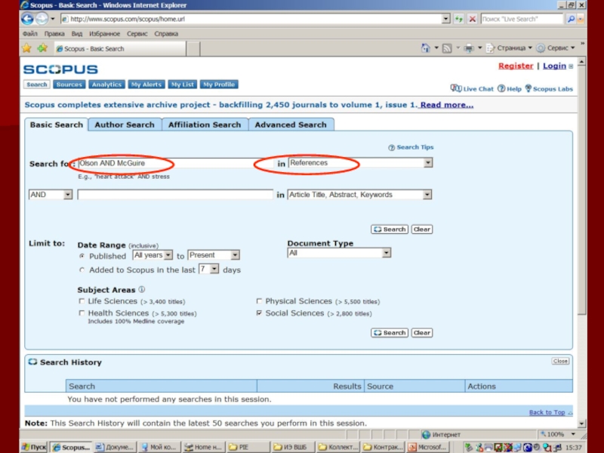Open the Избранное menu
Image resolution: width=604 pixels, height=453 pixels.
tap(104, 33)
